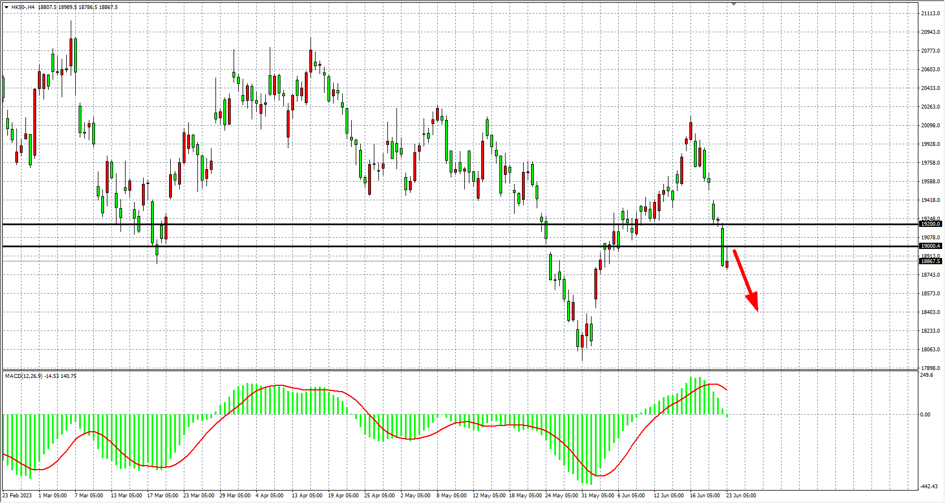Click the 13 Apr 05:00 time label
This screenshot has width=945, height=503.
click(307, 496)
